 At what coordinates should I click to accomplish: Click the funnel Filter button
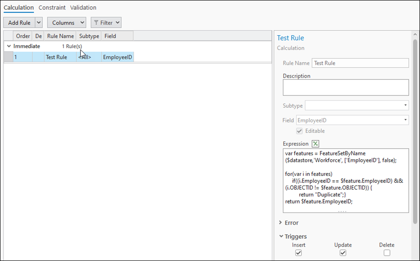tap(106, 22)
